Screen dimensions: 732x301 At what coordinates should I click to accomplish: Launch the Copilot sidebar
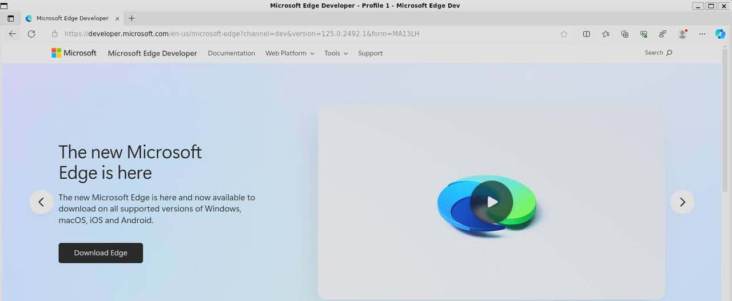point(721,34)
